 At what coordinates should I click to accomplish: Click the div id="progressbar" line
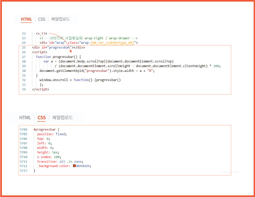[59, 47]
